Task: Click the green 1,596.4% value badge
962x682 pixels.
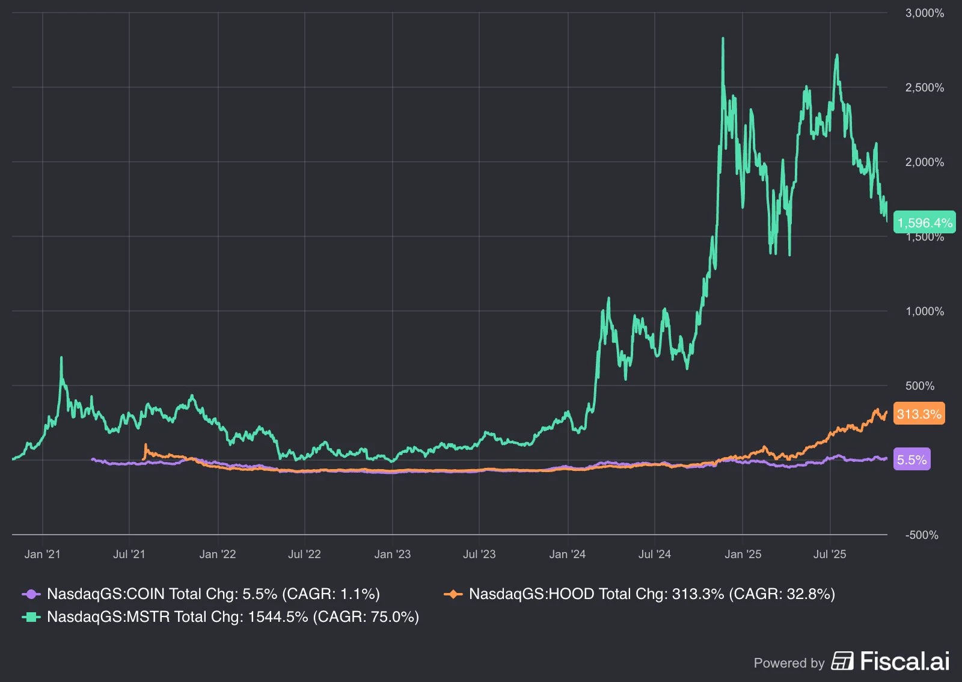Action: 924,223
